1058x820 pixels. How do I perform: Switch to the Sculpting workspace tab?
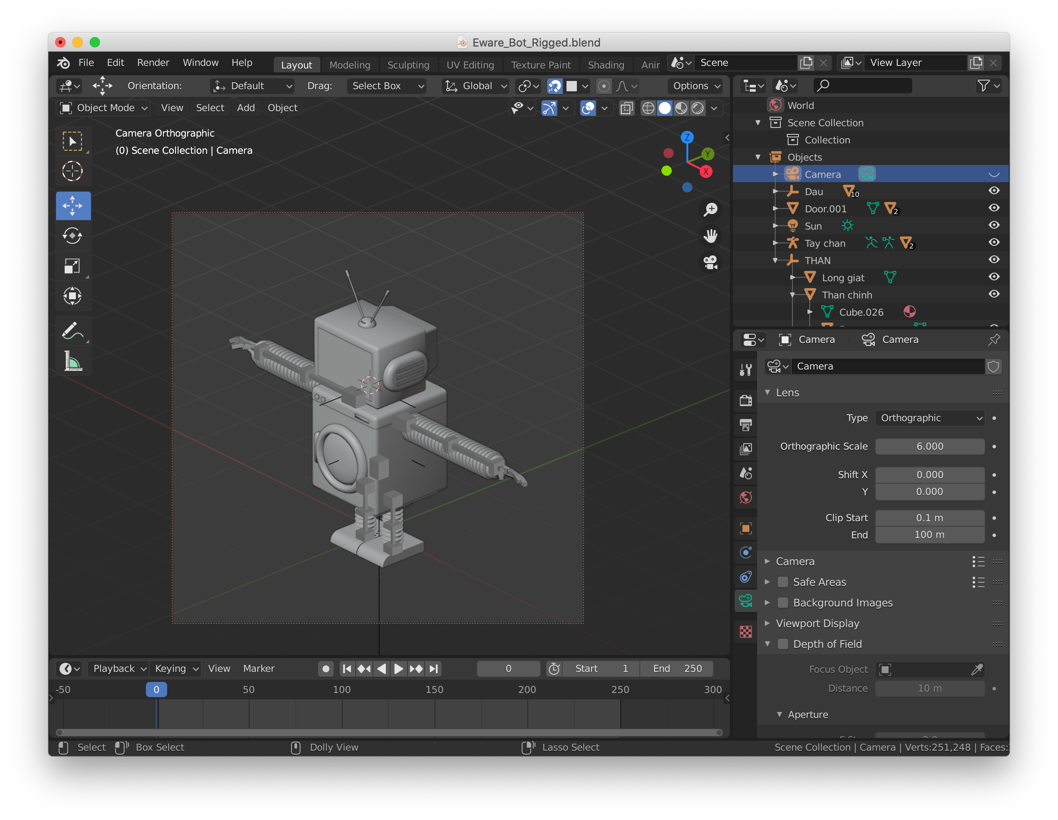(x=408, y=65)
